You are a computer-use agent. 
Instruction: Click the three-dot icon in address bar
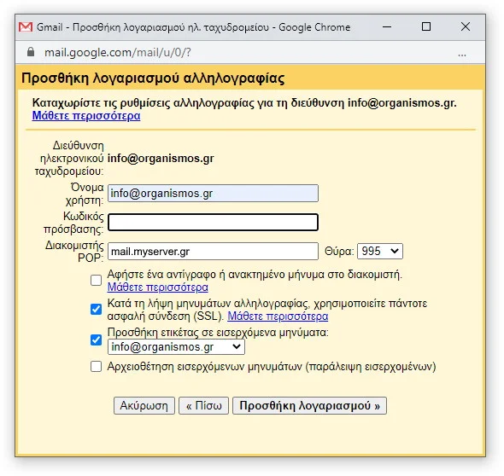click(x=462, y=55)
